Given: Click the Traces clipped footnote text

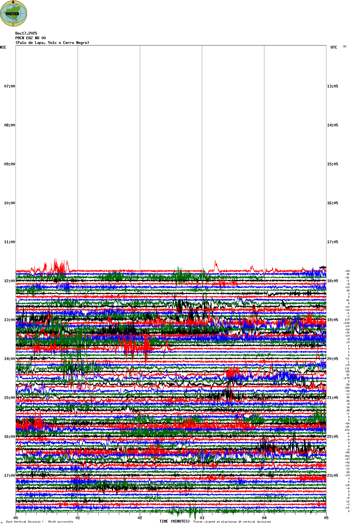Looking at the screenshot, I should pyautogui.click(x=232, y=522).
